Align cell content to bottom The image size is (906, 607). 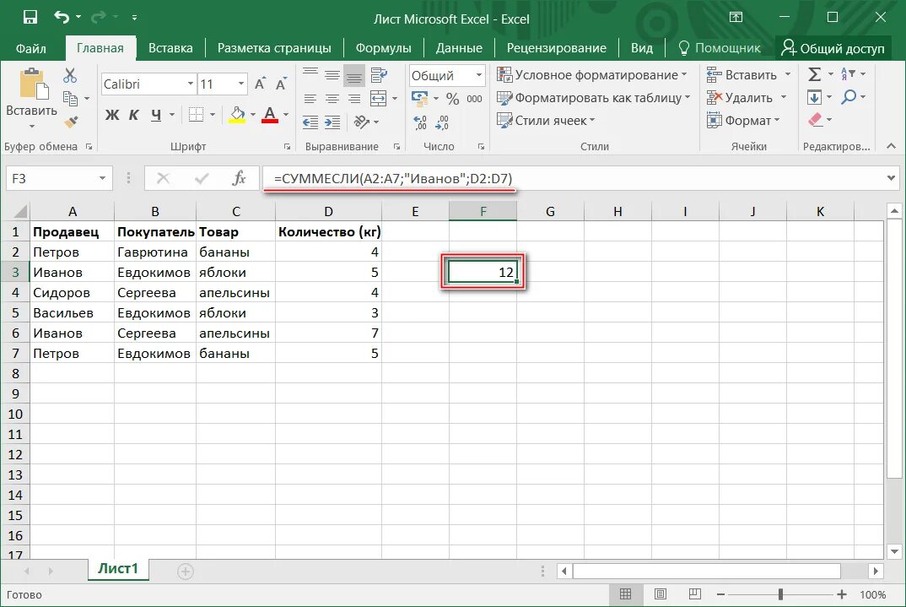pyautogui.click(x=354, y=76)
